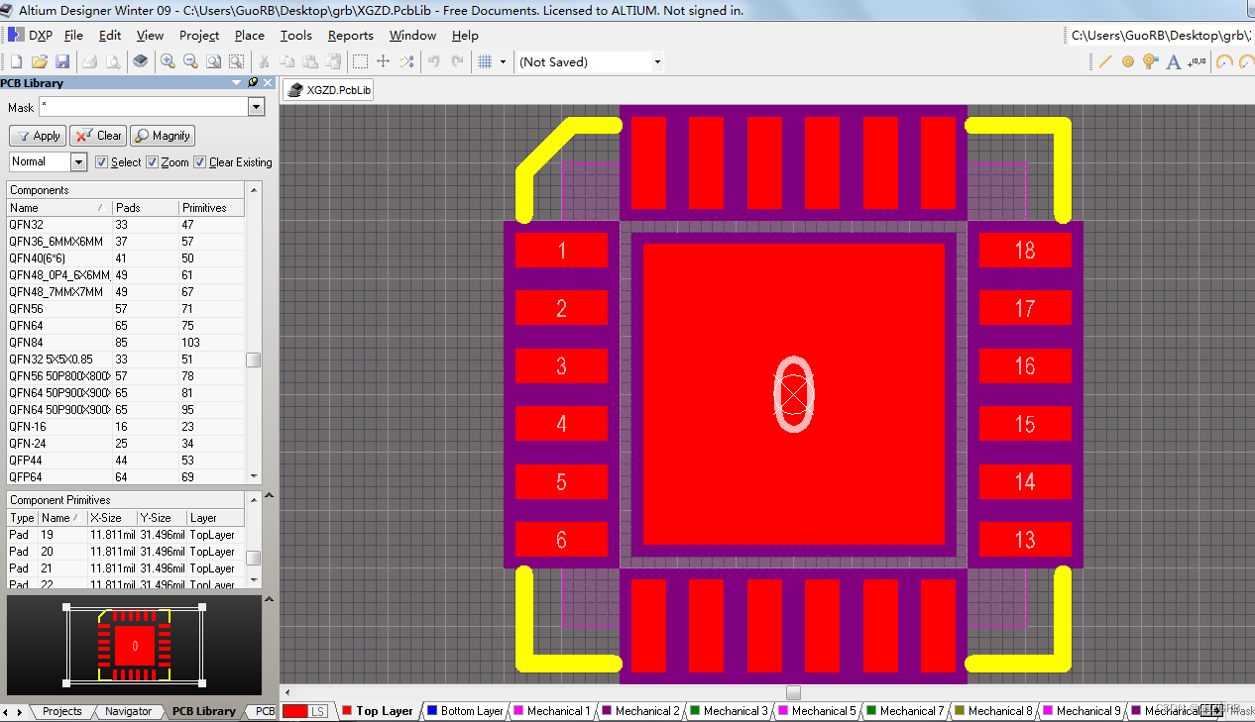Open the Normal filter mode dropdown

coord(79,161)
